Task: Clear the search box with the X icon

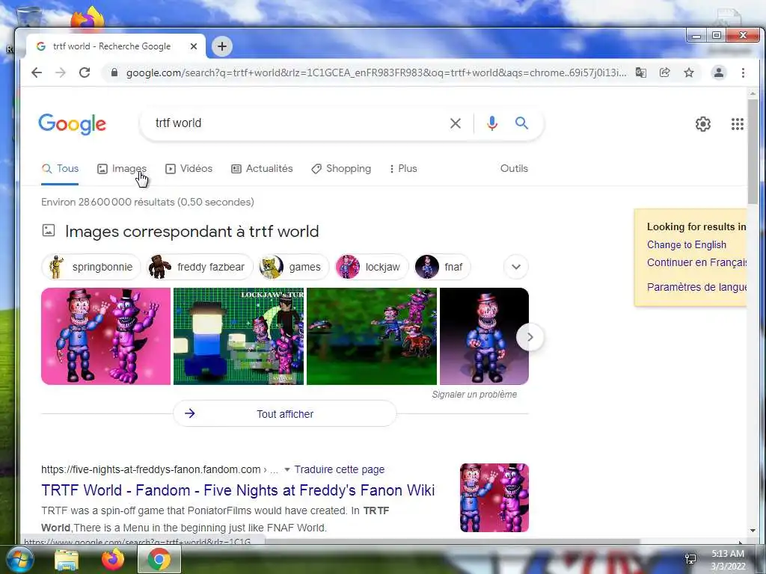Action: pos(456,123)
